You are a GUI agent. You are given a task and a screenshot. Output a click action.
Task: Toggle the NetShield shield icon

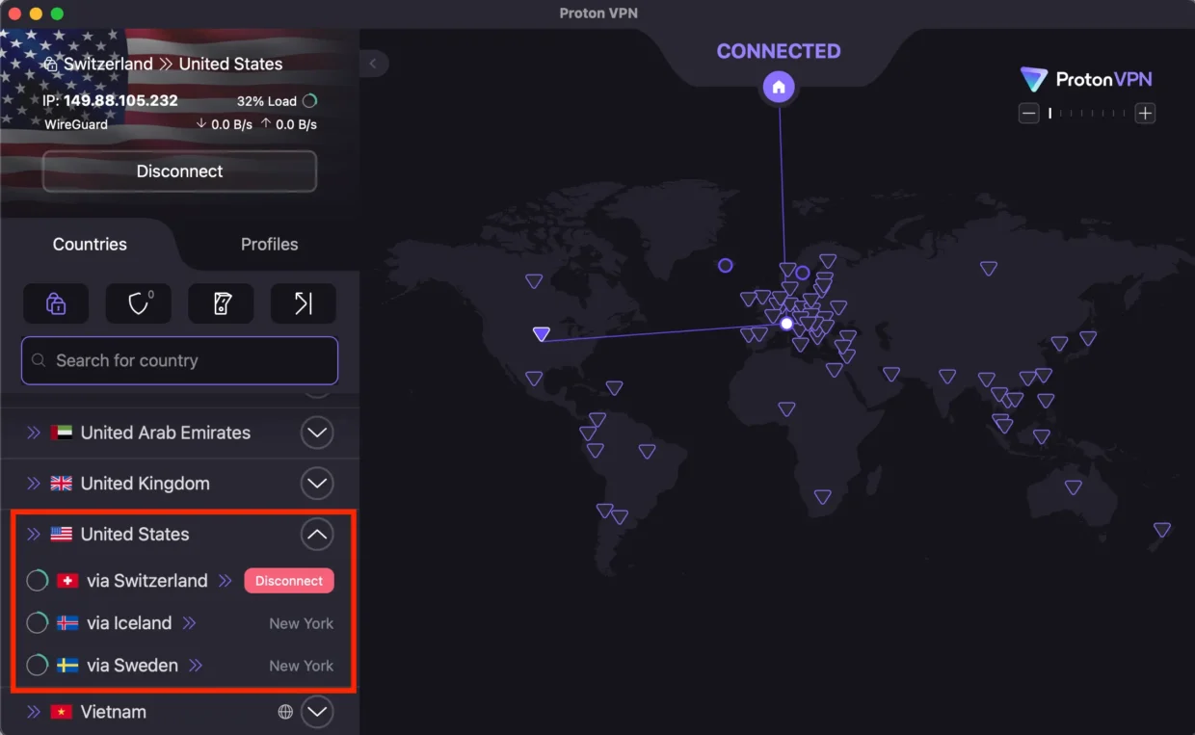pyautogui.click(x=139, y=303)
